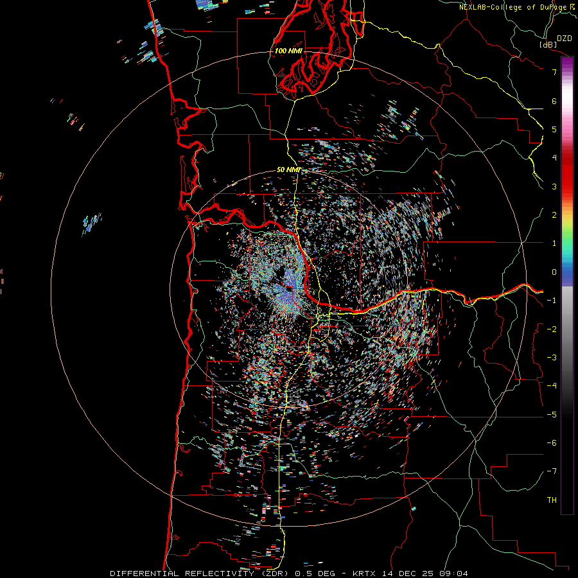This screenshot has height=578, width=578.
Task: Click the legend value '1'
Action: pos(554,243)
